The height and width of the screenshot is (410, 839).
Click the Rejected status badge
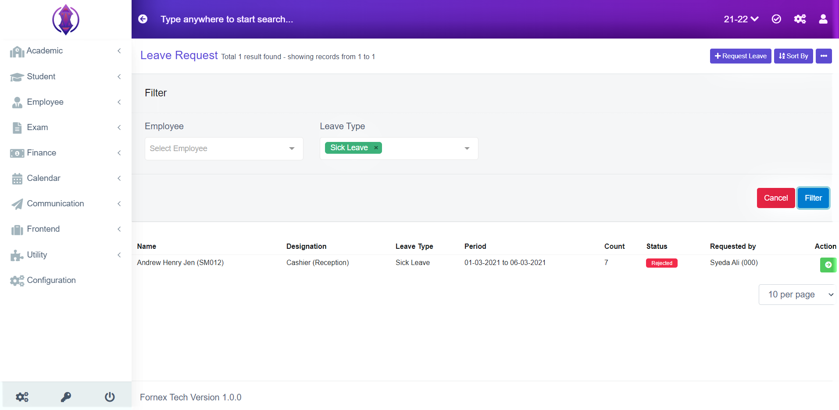[661, 263]
